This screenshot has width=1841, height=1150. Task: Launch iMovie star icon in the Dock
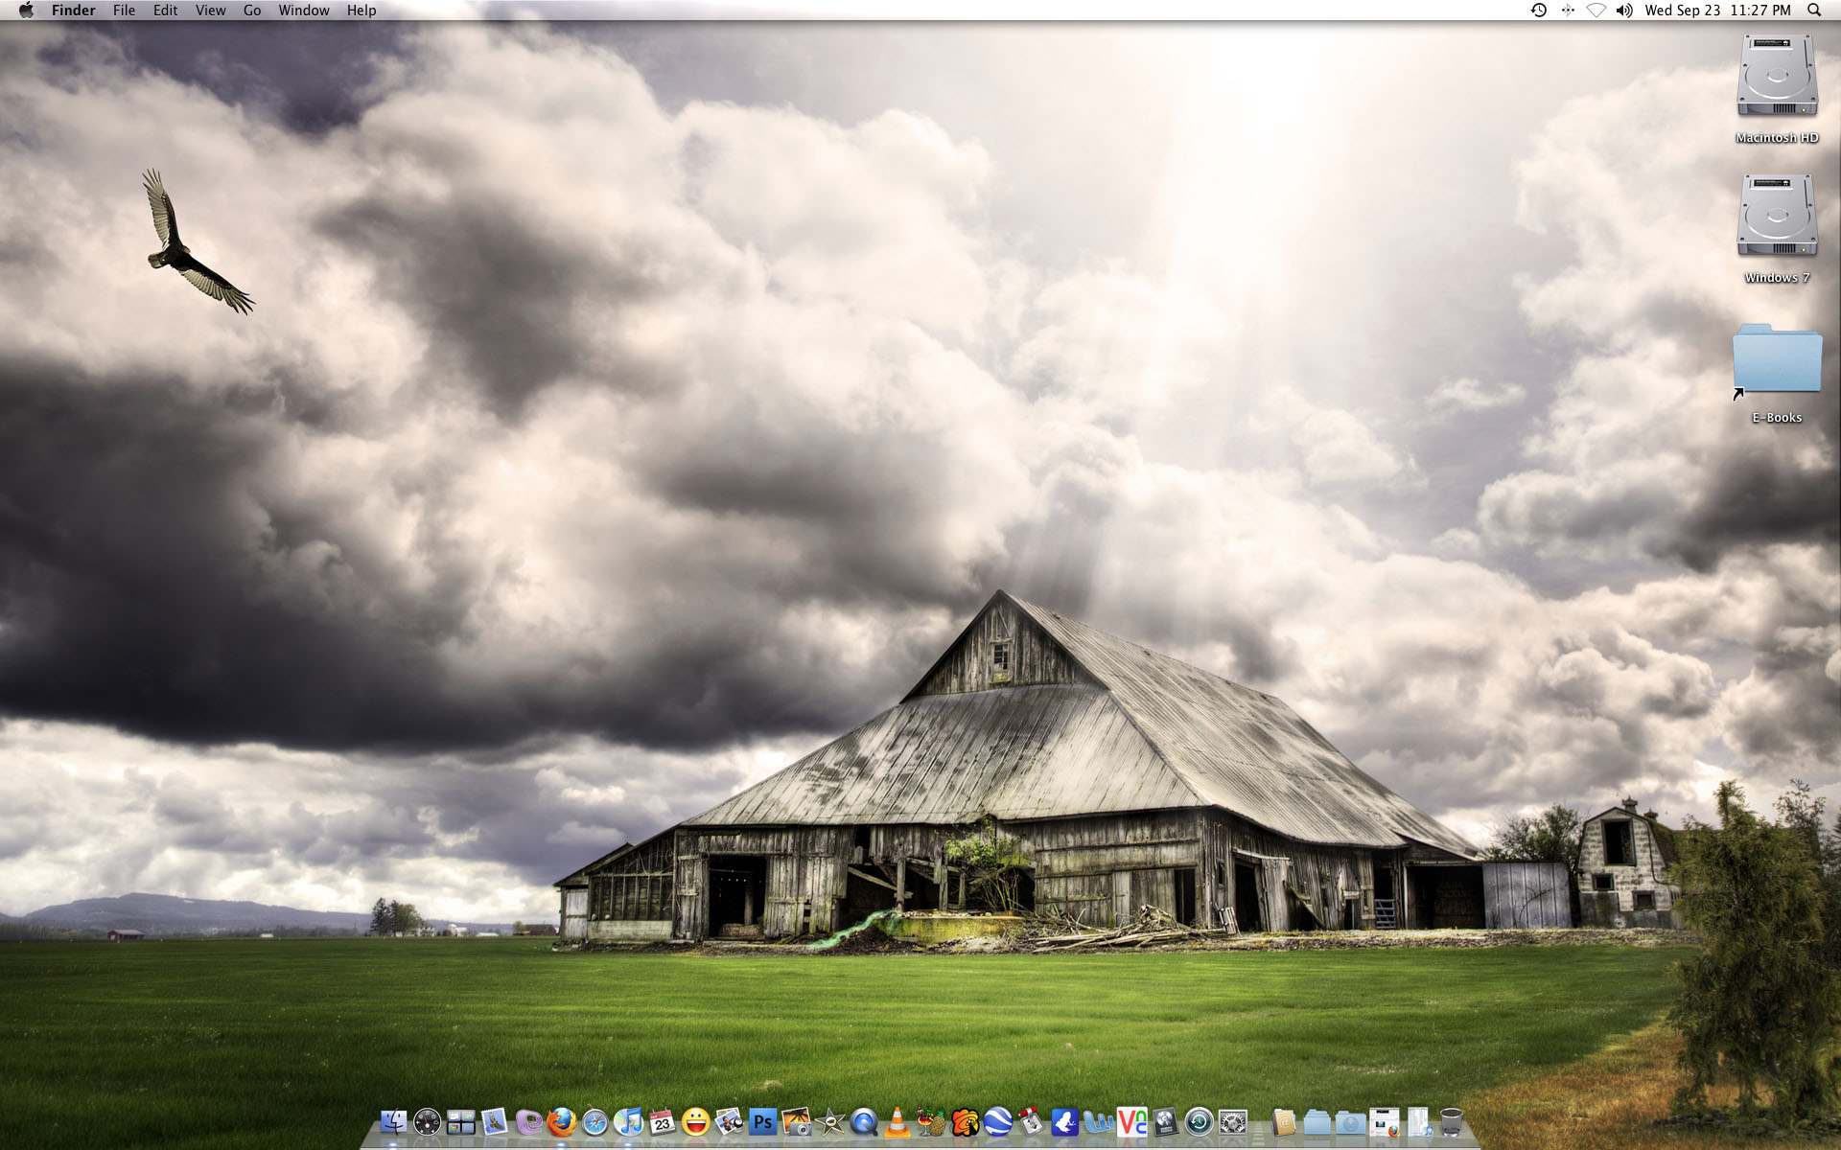point(829,1121)
